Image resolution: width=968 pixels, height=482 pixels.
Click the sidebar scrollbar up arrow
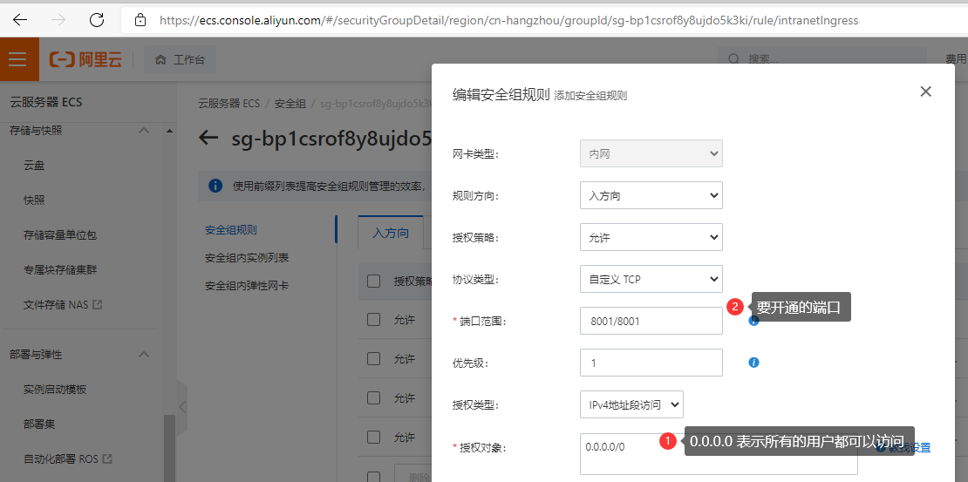click(168, 130)
